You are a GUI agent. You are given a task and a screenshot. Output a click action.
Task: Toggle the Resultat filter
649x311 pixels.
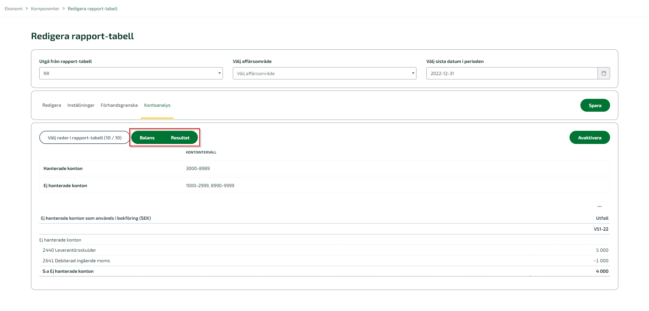[x=180, y=138]
